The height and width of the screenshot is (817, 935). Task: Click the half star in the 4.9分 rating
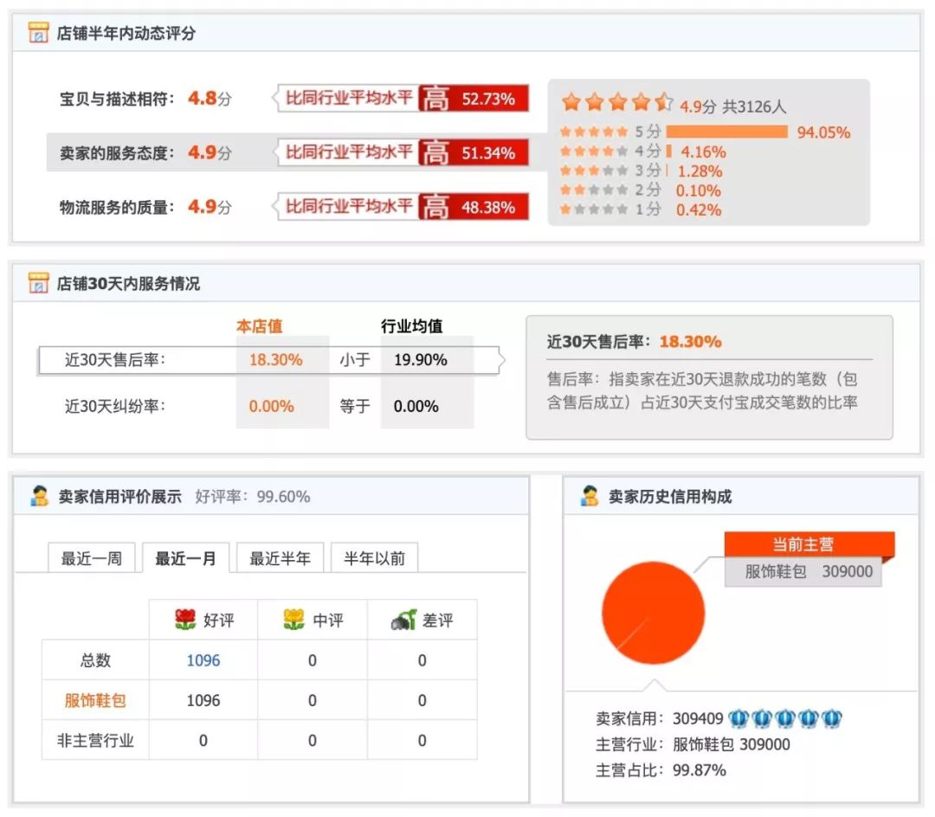(665, 101)
